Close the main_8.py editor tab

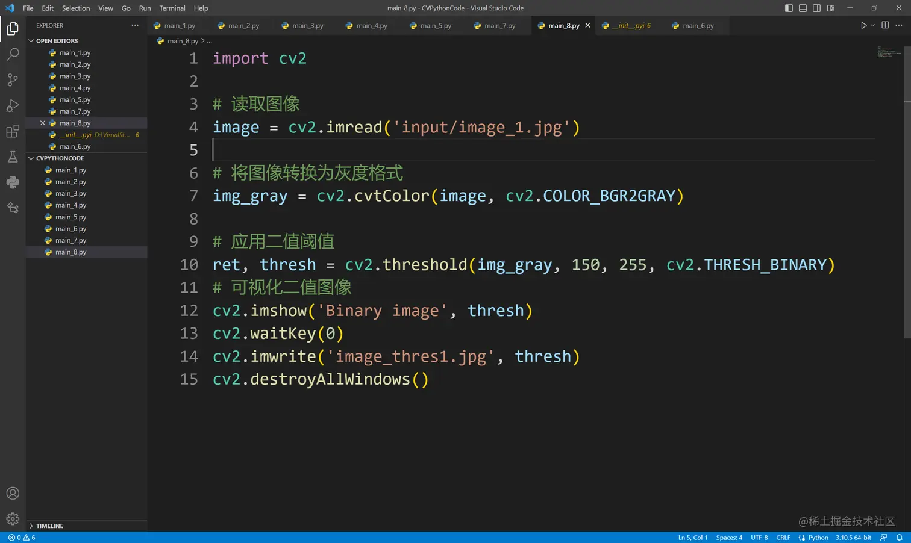click(x=587, y=25)
